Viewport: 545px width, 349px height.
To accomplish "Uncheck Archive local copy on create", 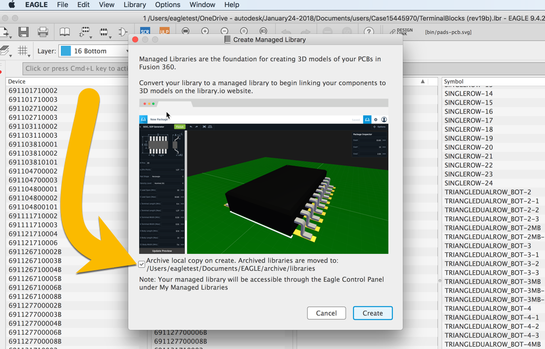I will pos(142,264).
